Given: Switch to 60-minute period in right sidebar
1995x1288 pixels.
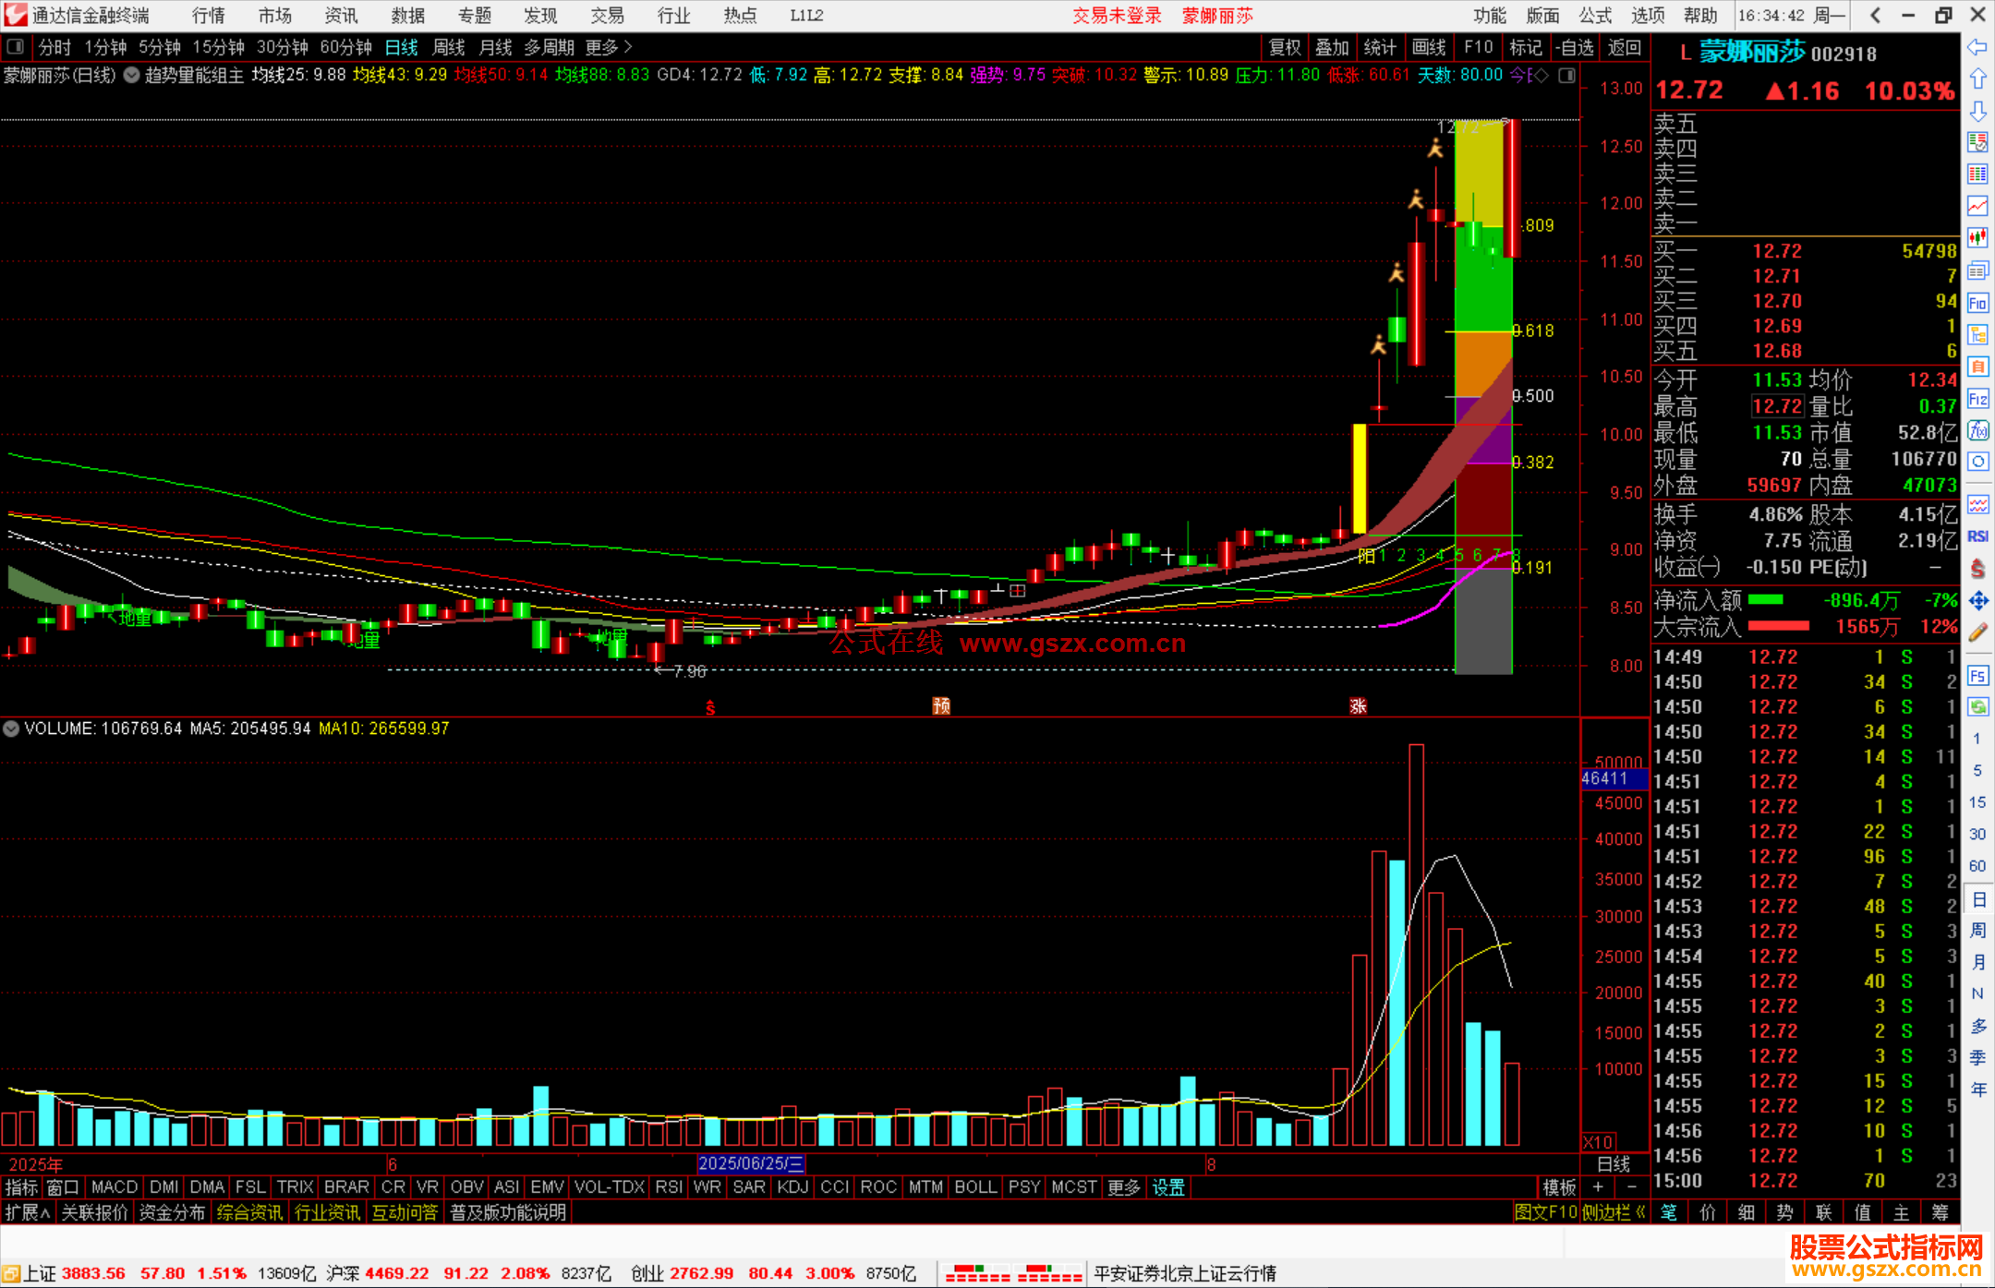Looking at the screenshot, I should 1977,866.
